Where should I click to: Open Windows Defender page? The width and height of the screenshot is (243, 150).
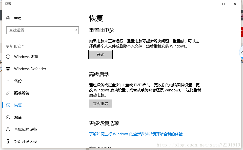30,69
